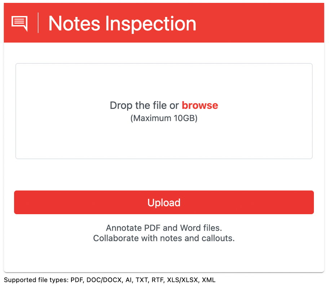
Task: Click "Collaborate with notes and callouts." line
Action: 164,238
